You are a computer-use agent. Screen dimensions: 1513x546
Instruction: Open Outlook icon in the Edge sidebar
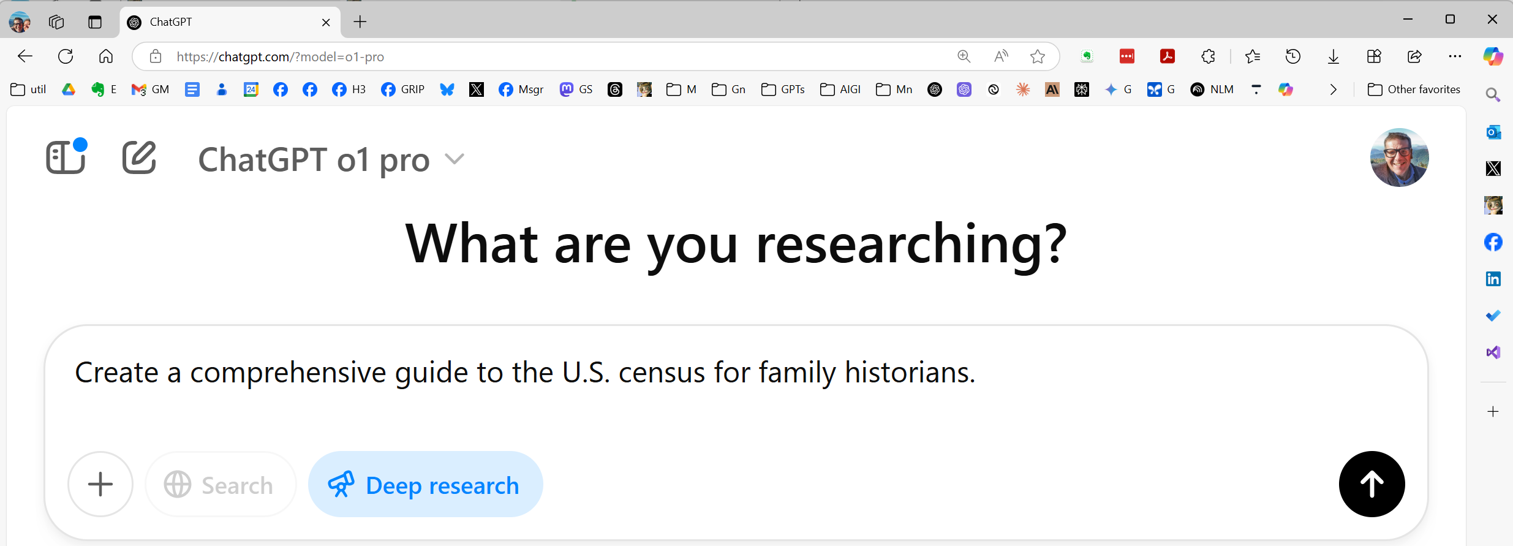[1493, 132]
